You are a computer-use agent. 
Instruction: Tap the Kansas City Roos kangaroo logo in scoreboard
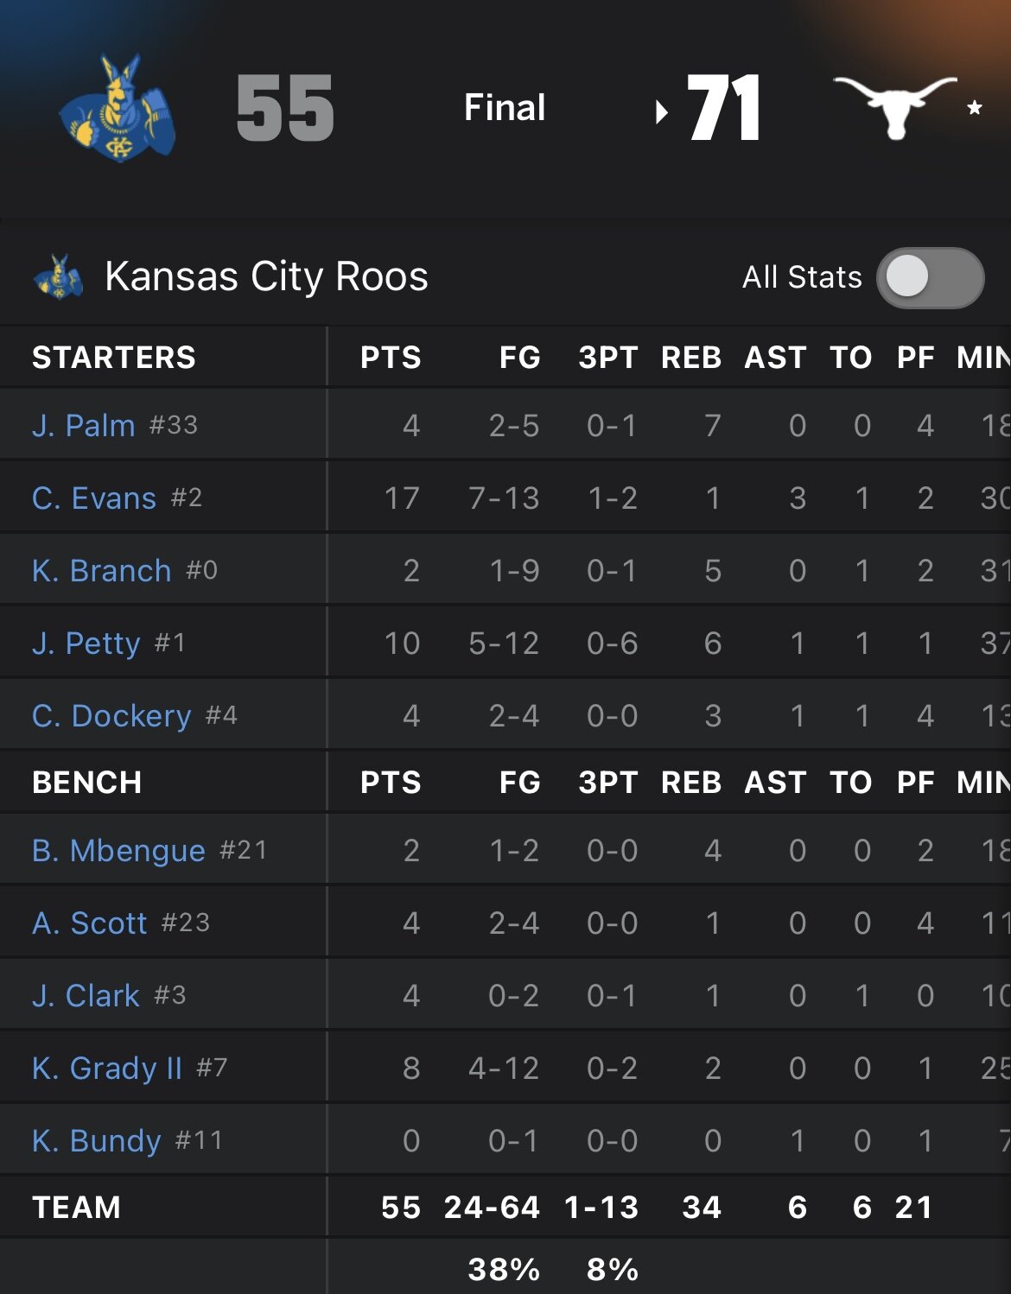point(118,108)
